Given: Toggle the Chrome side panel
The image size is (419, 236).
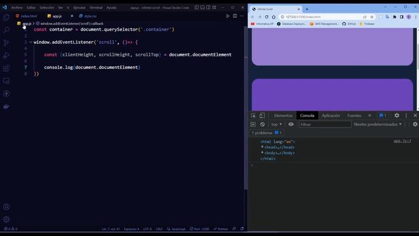Looking at the screenshot, I should coord(401,17).
